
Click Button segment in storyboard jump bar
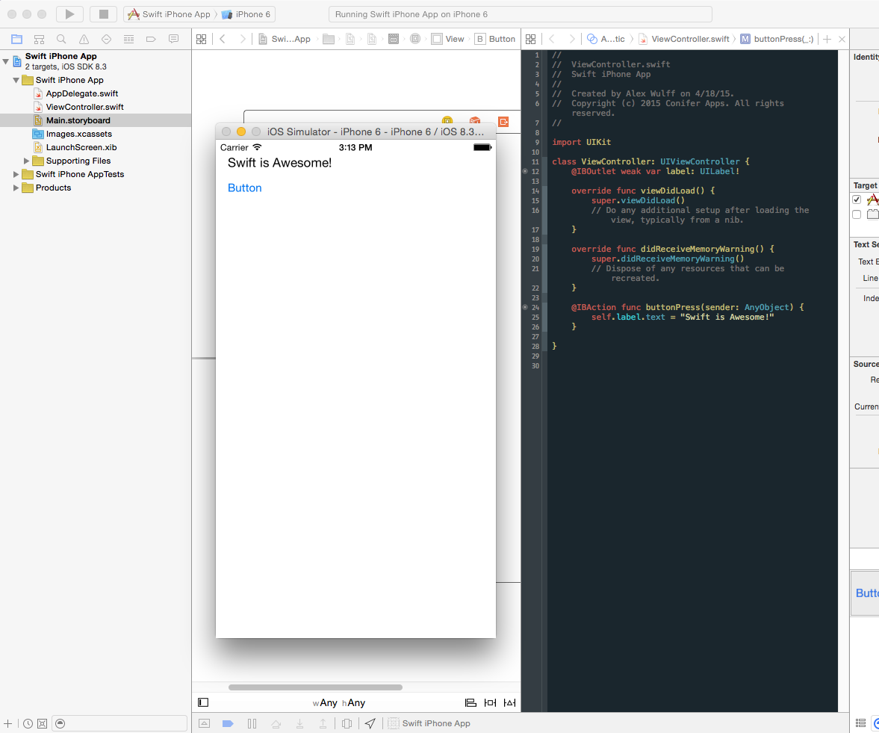pos(496,40)
